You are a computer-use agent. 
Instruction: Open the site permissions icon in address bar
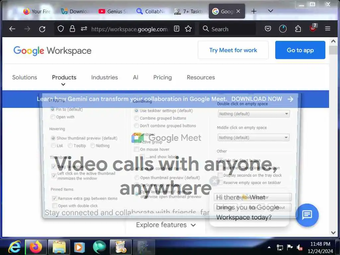click(x=84, y=29)
